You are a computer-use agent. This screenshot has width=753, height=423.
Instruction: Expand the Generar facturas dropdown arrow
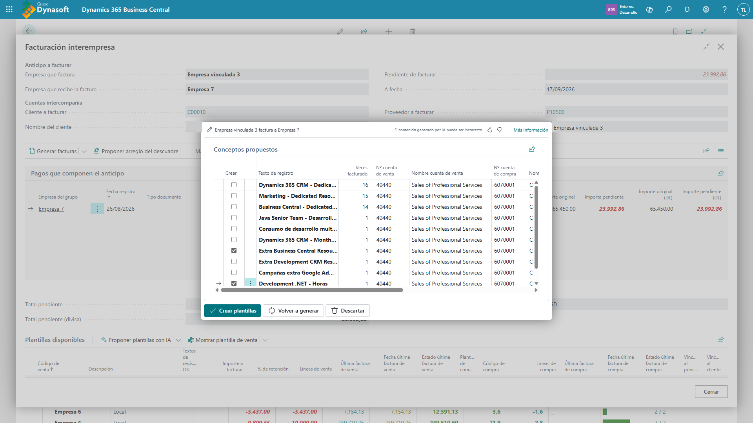click(x=84, y=152)
